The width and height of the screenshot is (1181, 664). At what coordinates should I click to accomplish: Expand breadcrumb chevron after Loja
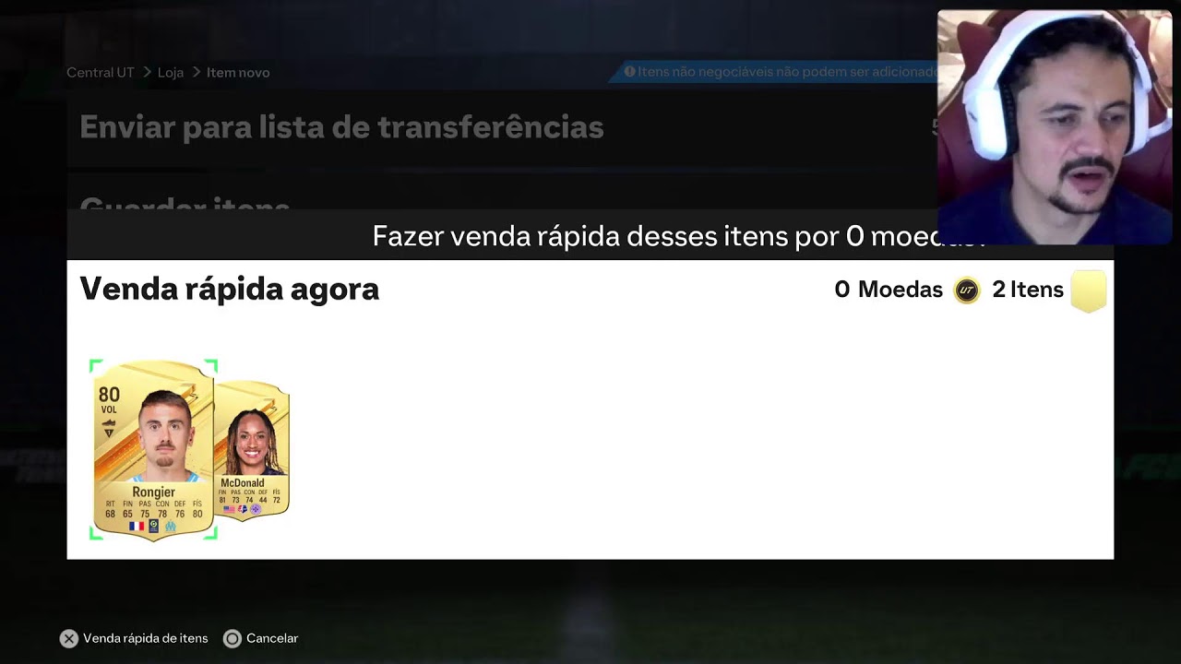(197, 72)
